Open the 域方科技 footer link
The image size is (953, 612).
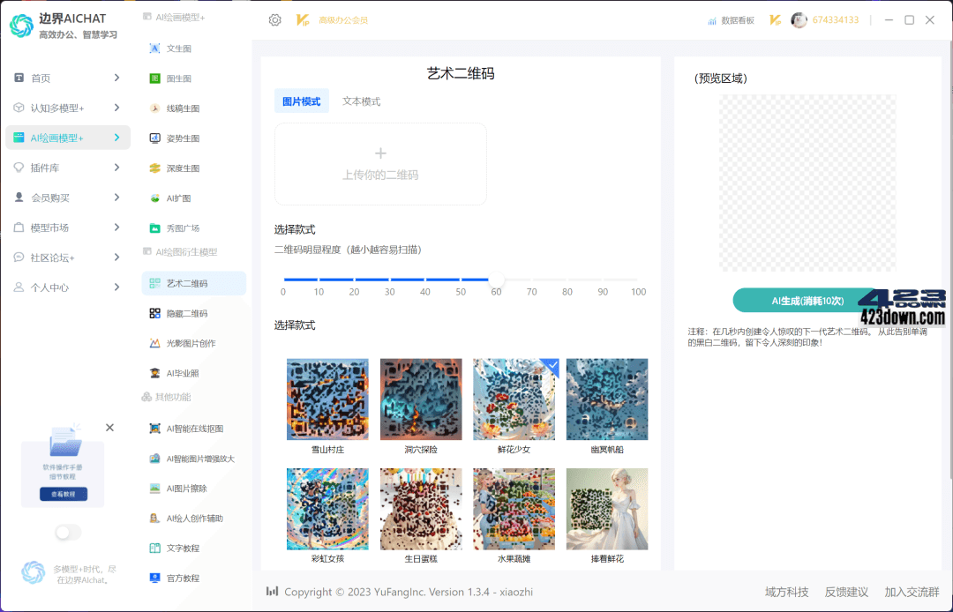coord(786,592)
